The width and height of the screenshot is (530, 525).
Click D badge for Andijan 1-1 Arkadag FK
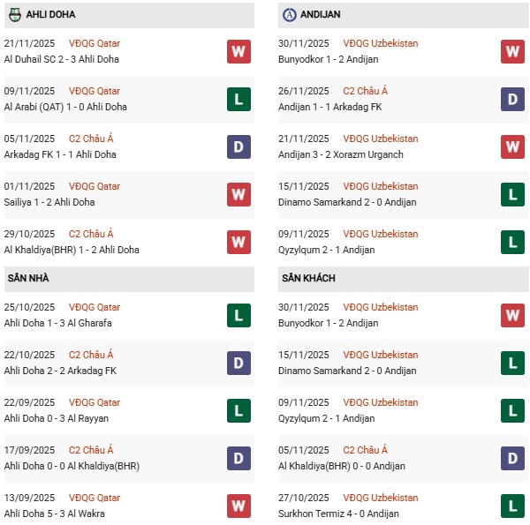pyautogui.click(x=512, y=99)
